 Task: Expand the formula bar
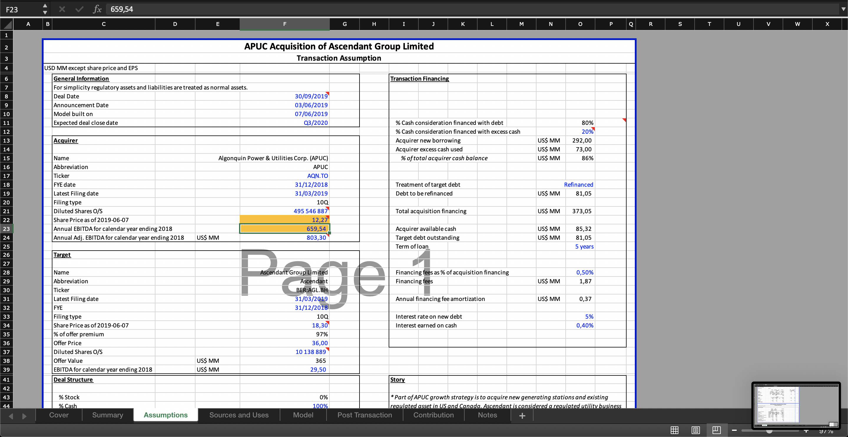pos(843,9)
